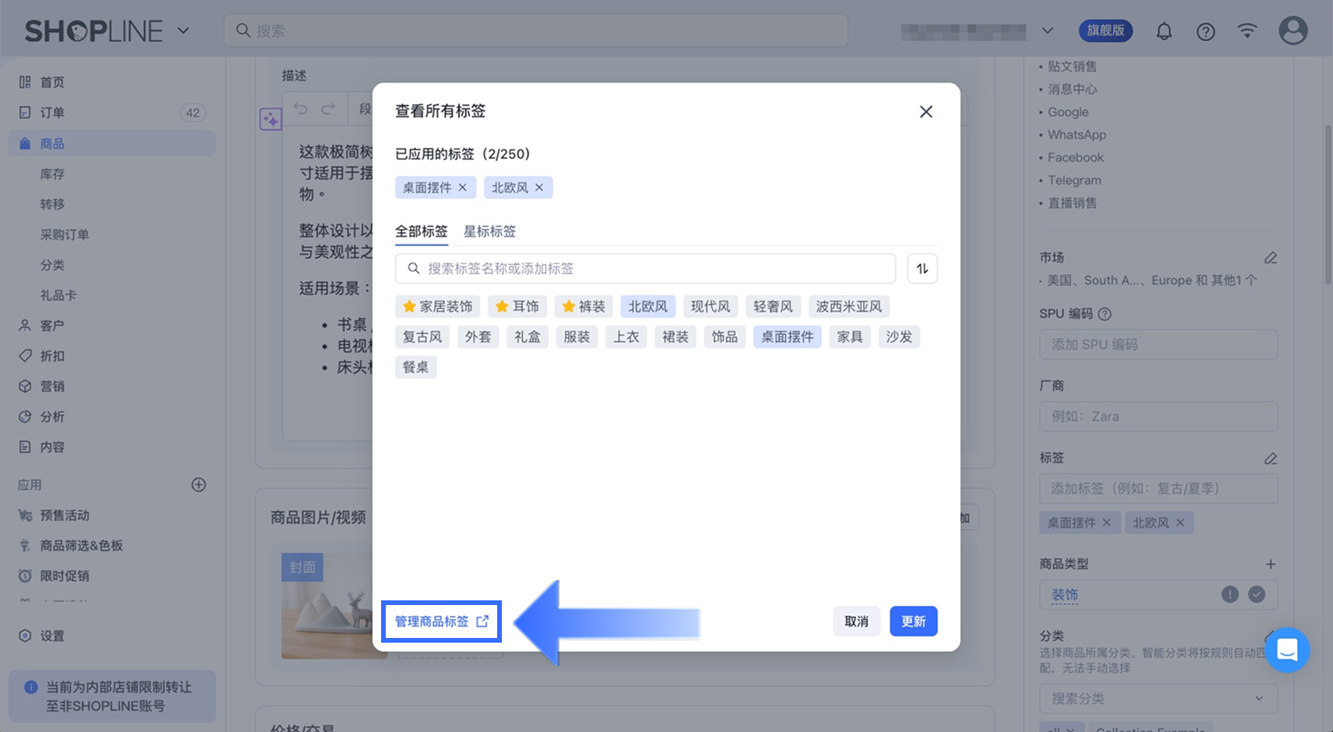Open the 管理商品标签 link
The width and height of the screenshot is (1333, 732).
[x=441, y=621]
